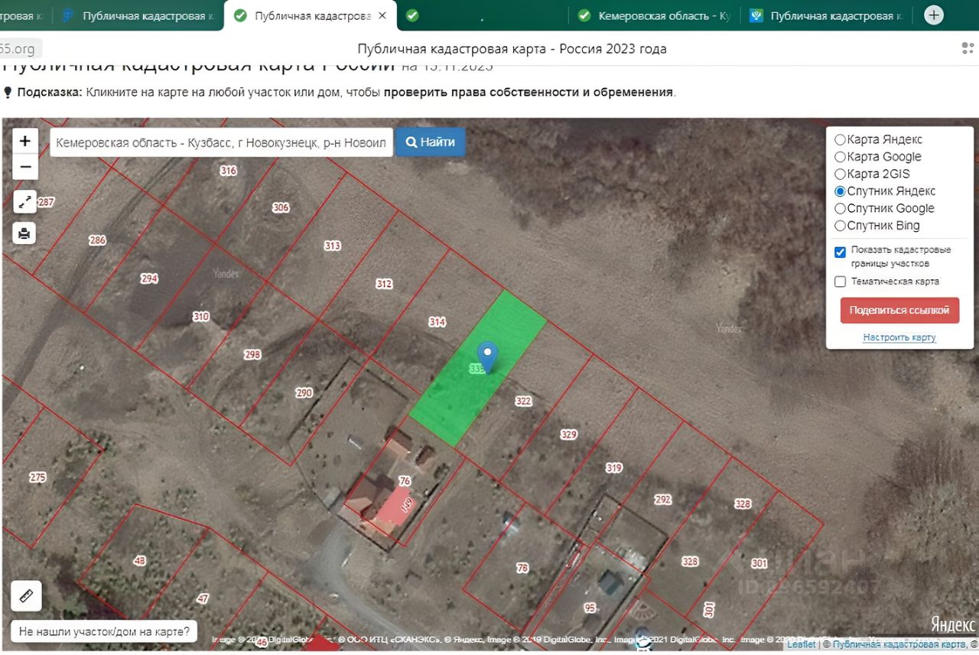
Task: Open the Leaflet attribution link
Action: [x=802, y=644]
